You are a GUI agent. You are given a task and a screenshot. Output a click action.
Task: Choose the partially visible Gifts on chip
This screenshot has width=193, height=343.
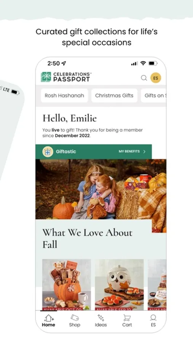click(x=153, y=96)
